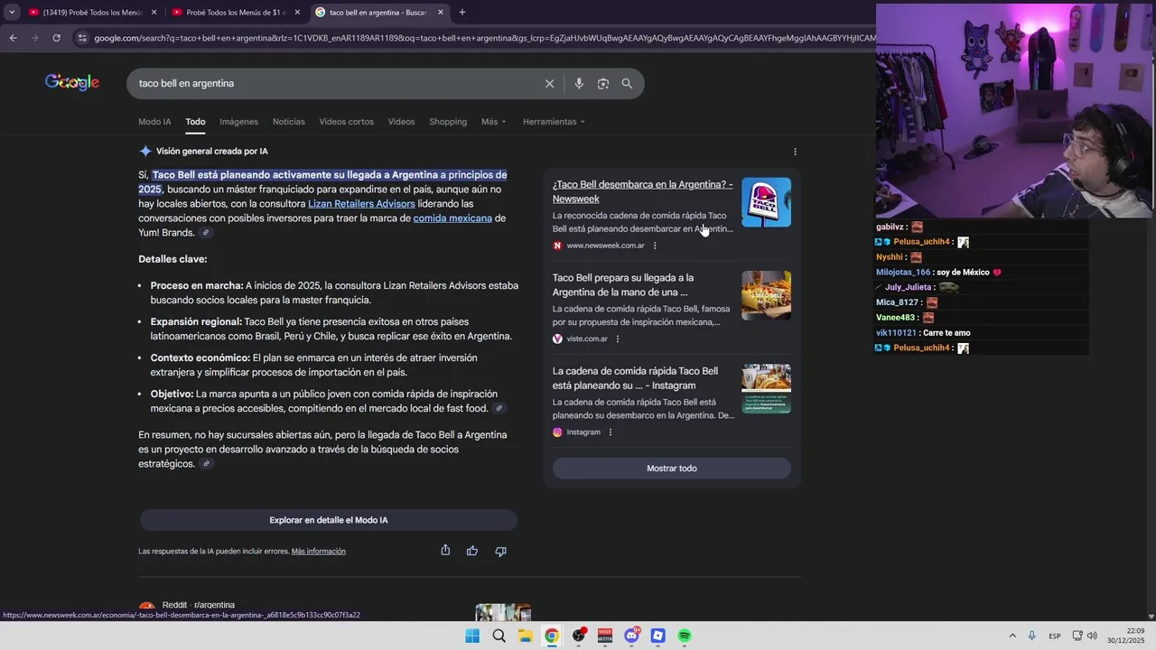Select the Noticias results tab
Screen dimensions: 1156x650
click(289, 122)
